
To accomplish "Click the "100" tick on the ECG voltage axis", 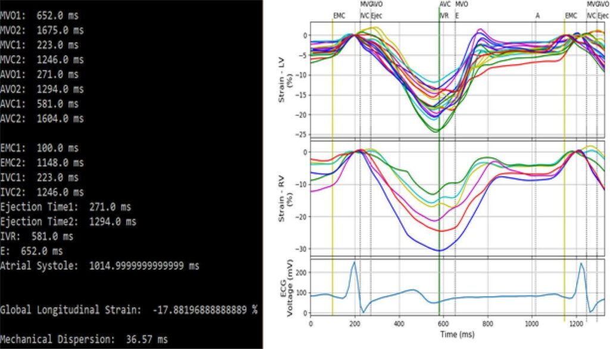I will pyautogui.click(x=301, y=293).
